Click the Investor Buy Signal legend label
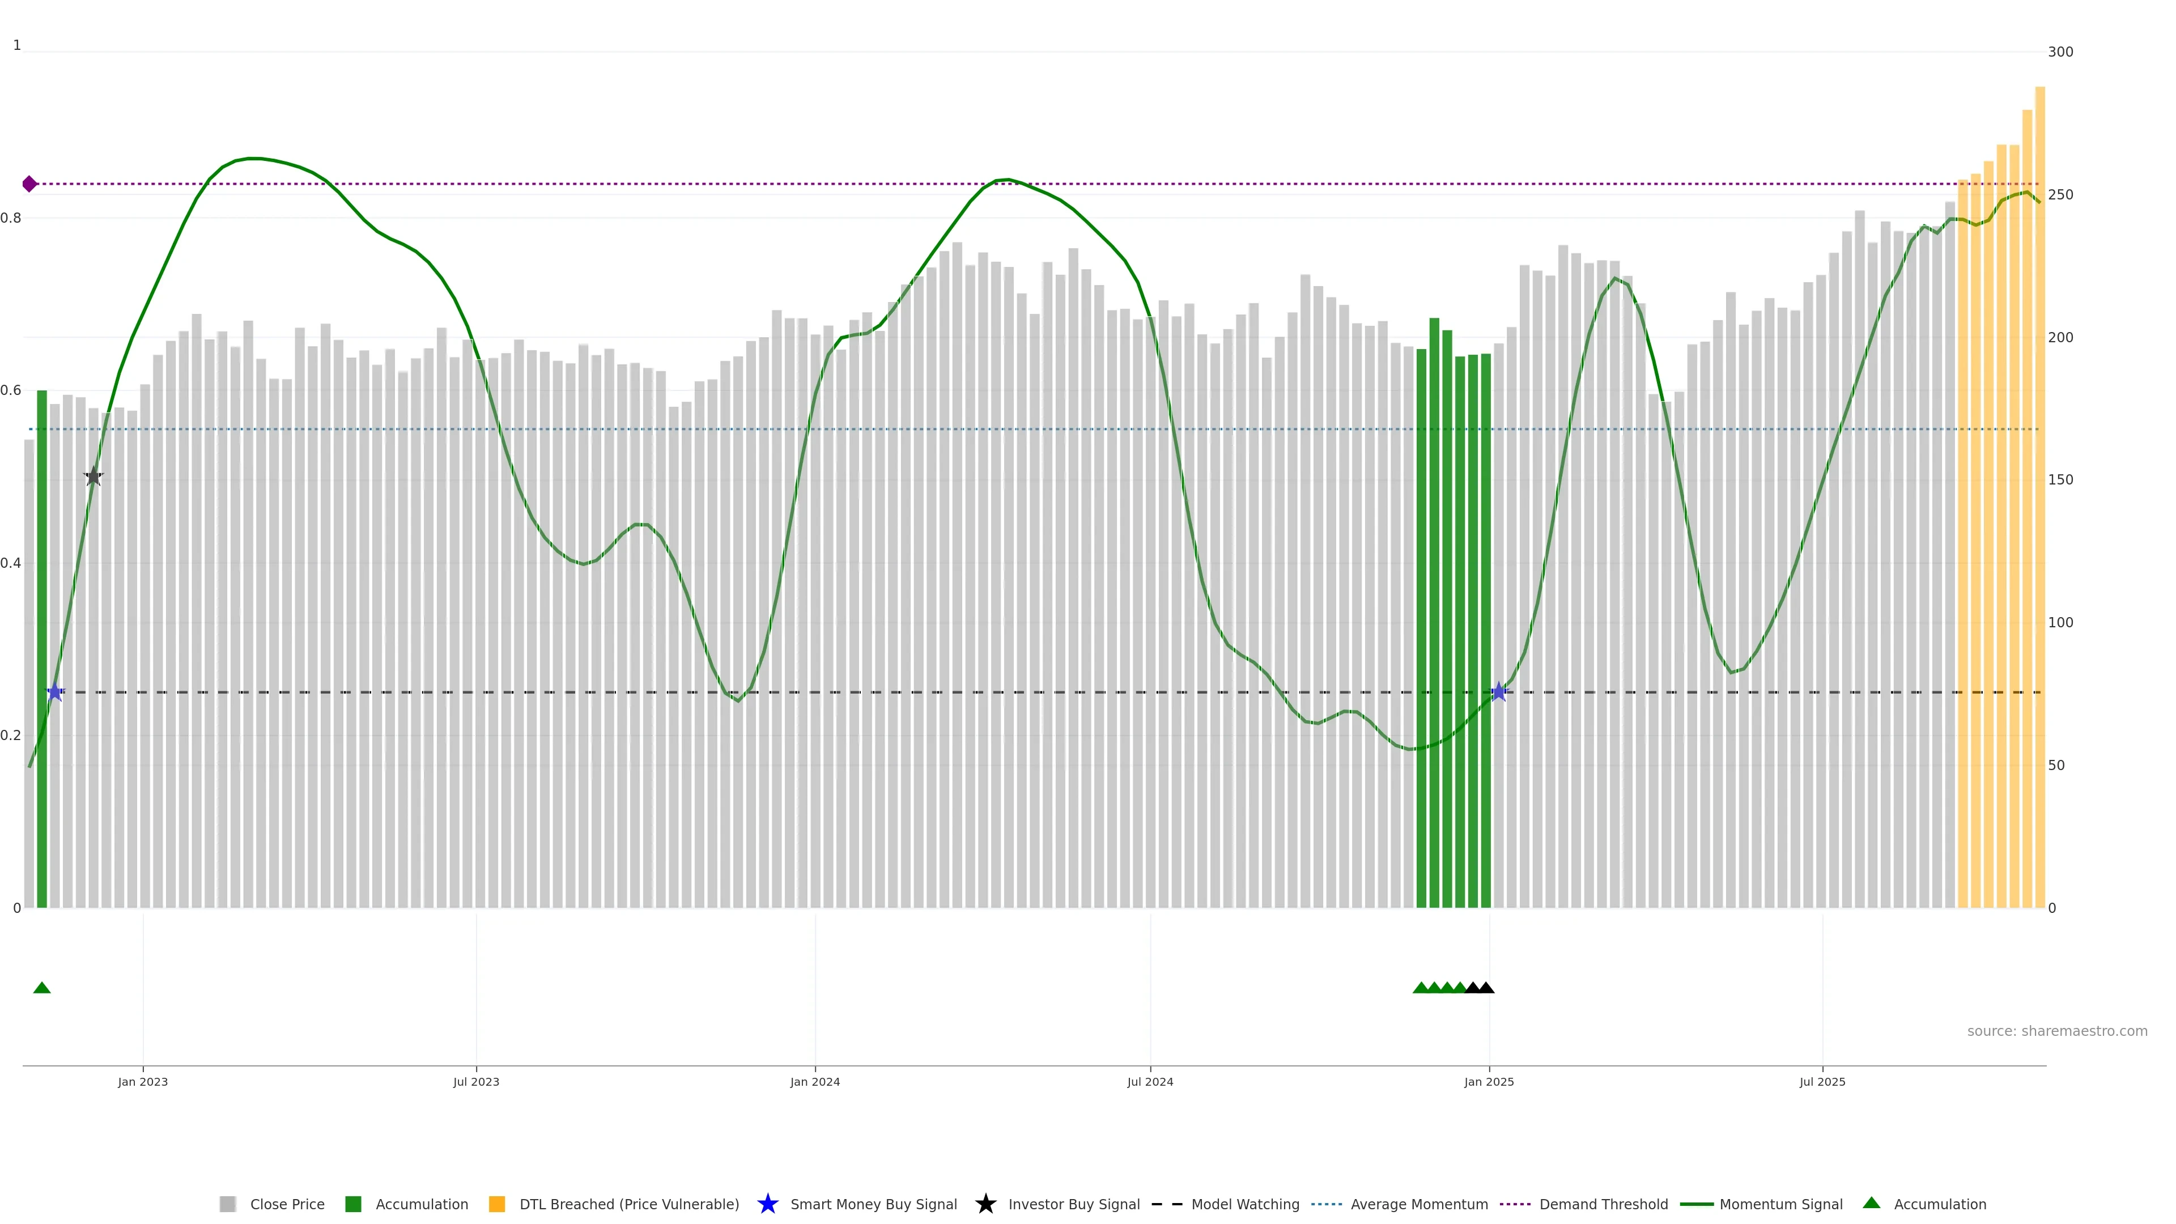 click(x=1074, y=1204)
